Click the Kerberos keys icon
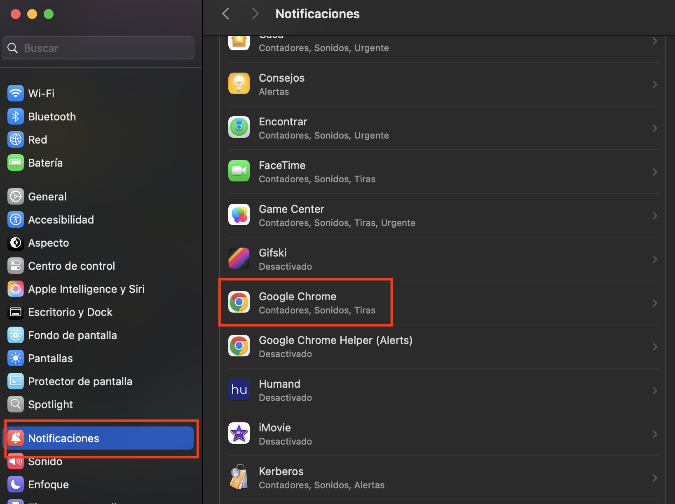 click(239, 477)
